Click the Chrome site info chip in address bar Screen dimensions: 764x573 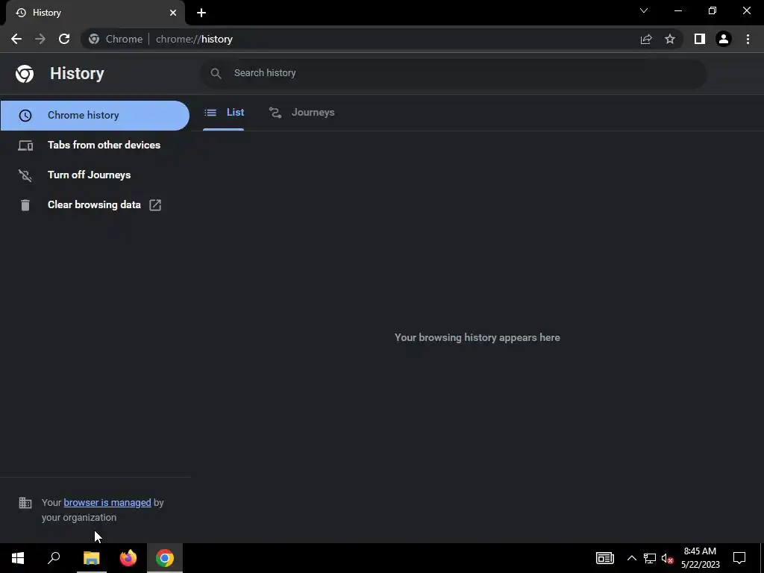116,39
